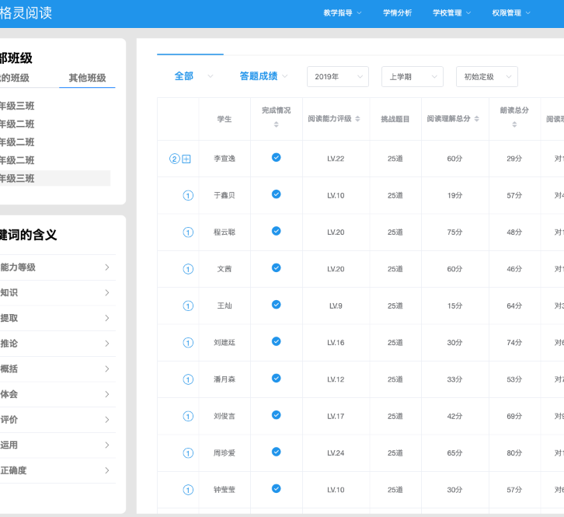Select the highlighted 年级三班 class

[55, 178]
